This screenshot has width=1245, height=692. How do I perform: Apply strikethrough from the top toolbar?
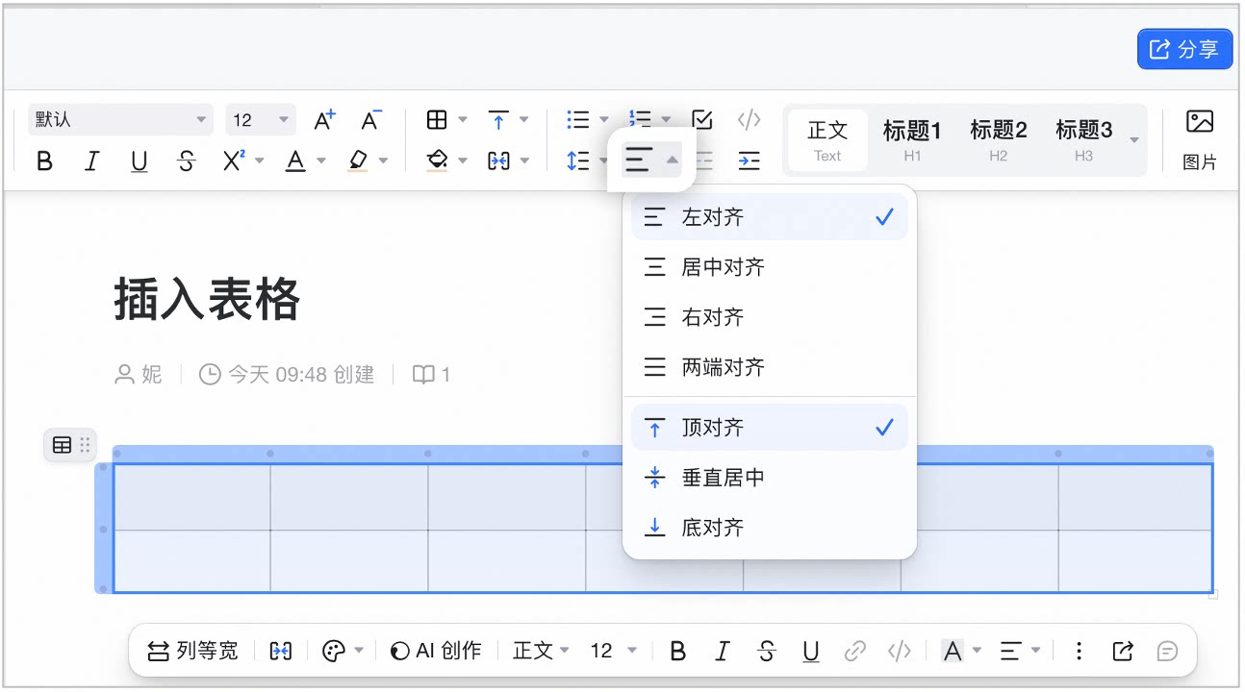[187, 161]
